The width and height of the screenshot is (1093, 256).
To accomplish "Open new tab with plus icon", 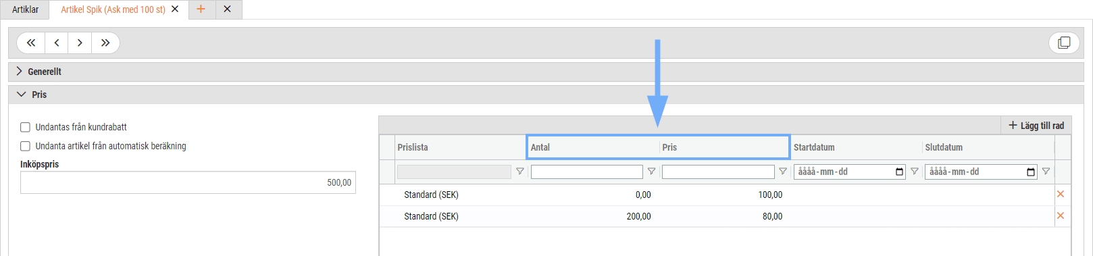I will tap(201, 9).
